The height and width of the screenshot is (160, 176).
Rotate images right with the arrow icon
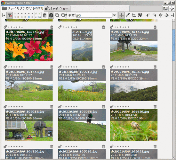155,15
